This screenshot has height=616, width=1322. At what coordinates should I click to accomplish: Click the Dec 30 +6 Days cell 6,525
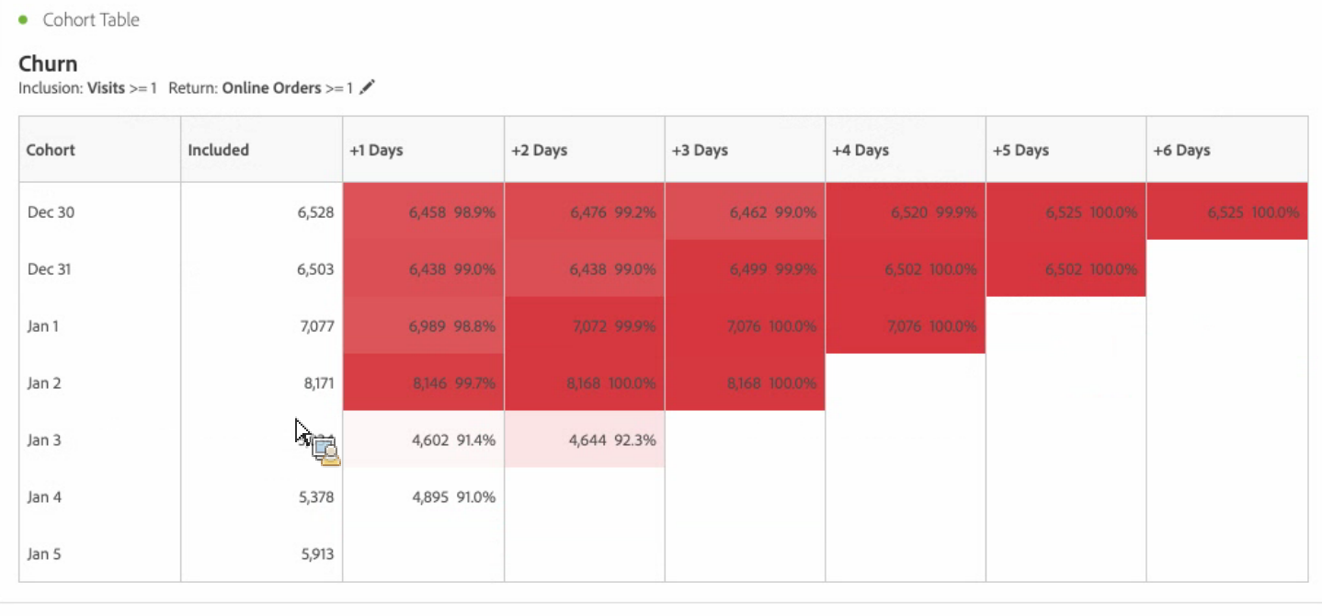point(1226,211)
